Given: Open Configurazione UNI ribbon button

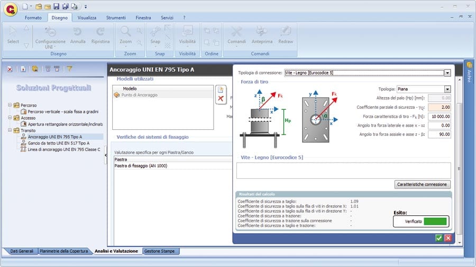Looking at the screenshot, I should tap(50, 37).
